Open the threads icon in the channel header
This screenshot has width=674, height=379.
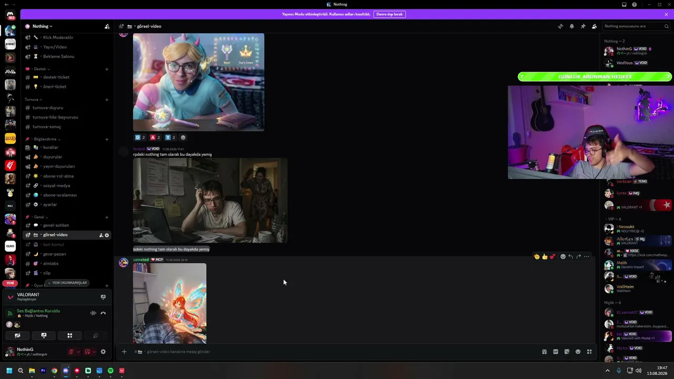click(560, 26)
